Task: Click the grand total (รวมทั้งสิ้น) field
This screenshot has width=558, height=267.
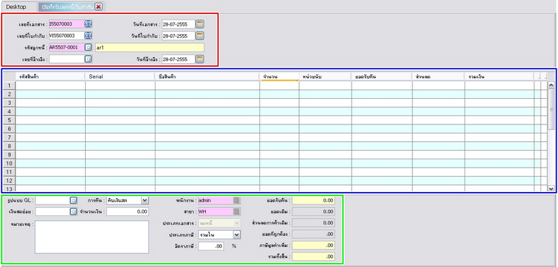Action: (x=313, y=257)
